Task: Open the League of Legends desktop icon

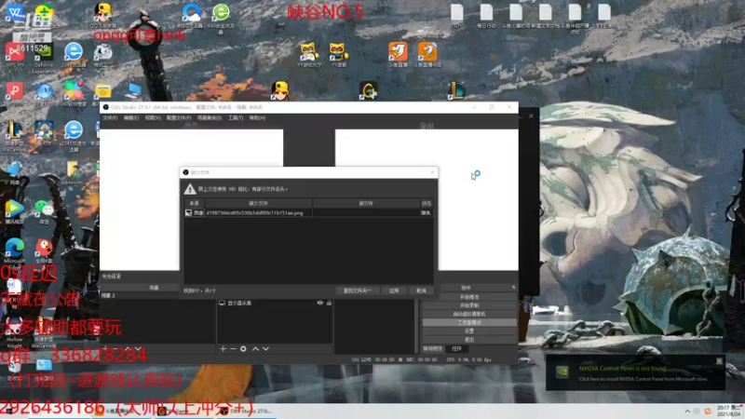Action: click(x=456, y=90)
